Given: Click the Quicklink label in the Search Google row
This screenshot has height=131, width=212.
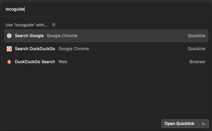Looking at the screenshot, I should pyautogui.click(x=197, y=36).
